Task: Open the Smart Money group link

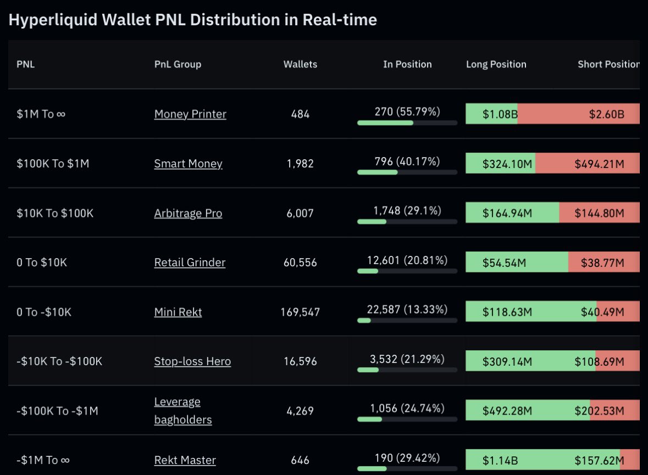Action: click(188, 164)
